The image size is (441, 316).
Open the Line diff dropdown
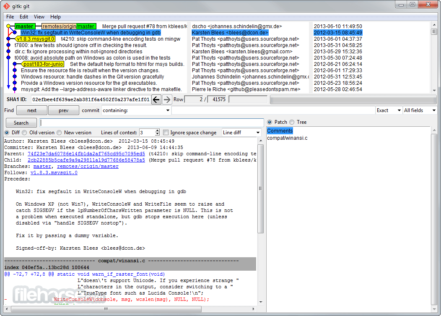(x=241, y=132)
